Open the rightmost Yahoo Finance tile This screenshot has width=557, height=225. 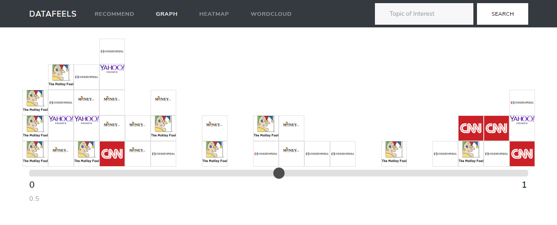coord(522,128)
